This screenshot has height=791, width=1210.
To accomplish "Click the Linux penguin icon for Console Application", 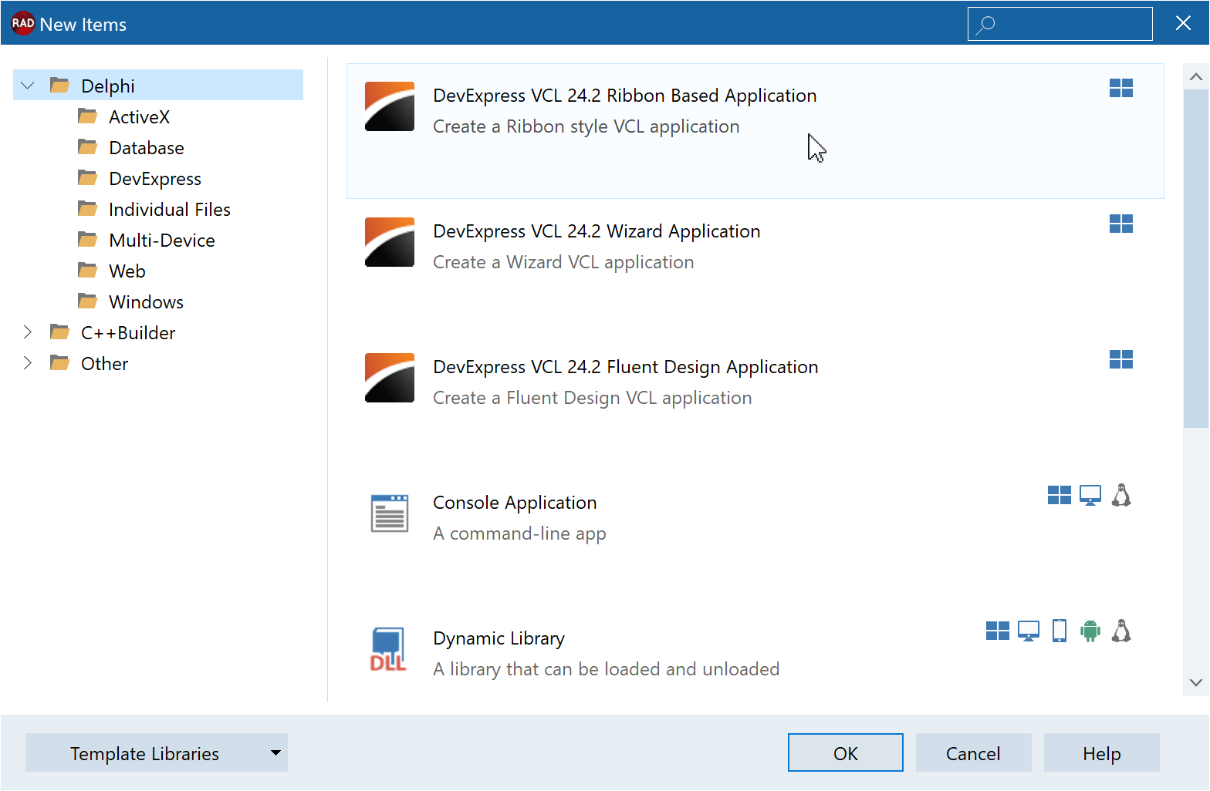I will (1120, 495).
